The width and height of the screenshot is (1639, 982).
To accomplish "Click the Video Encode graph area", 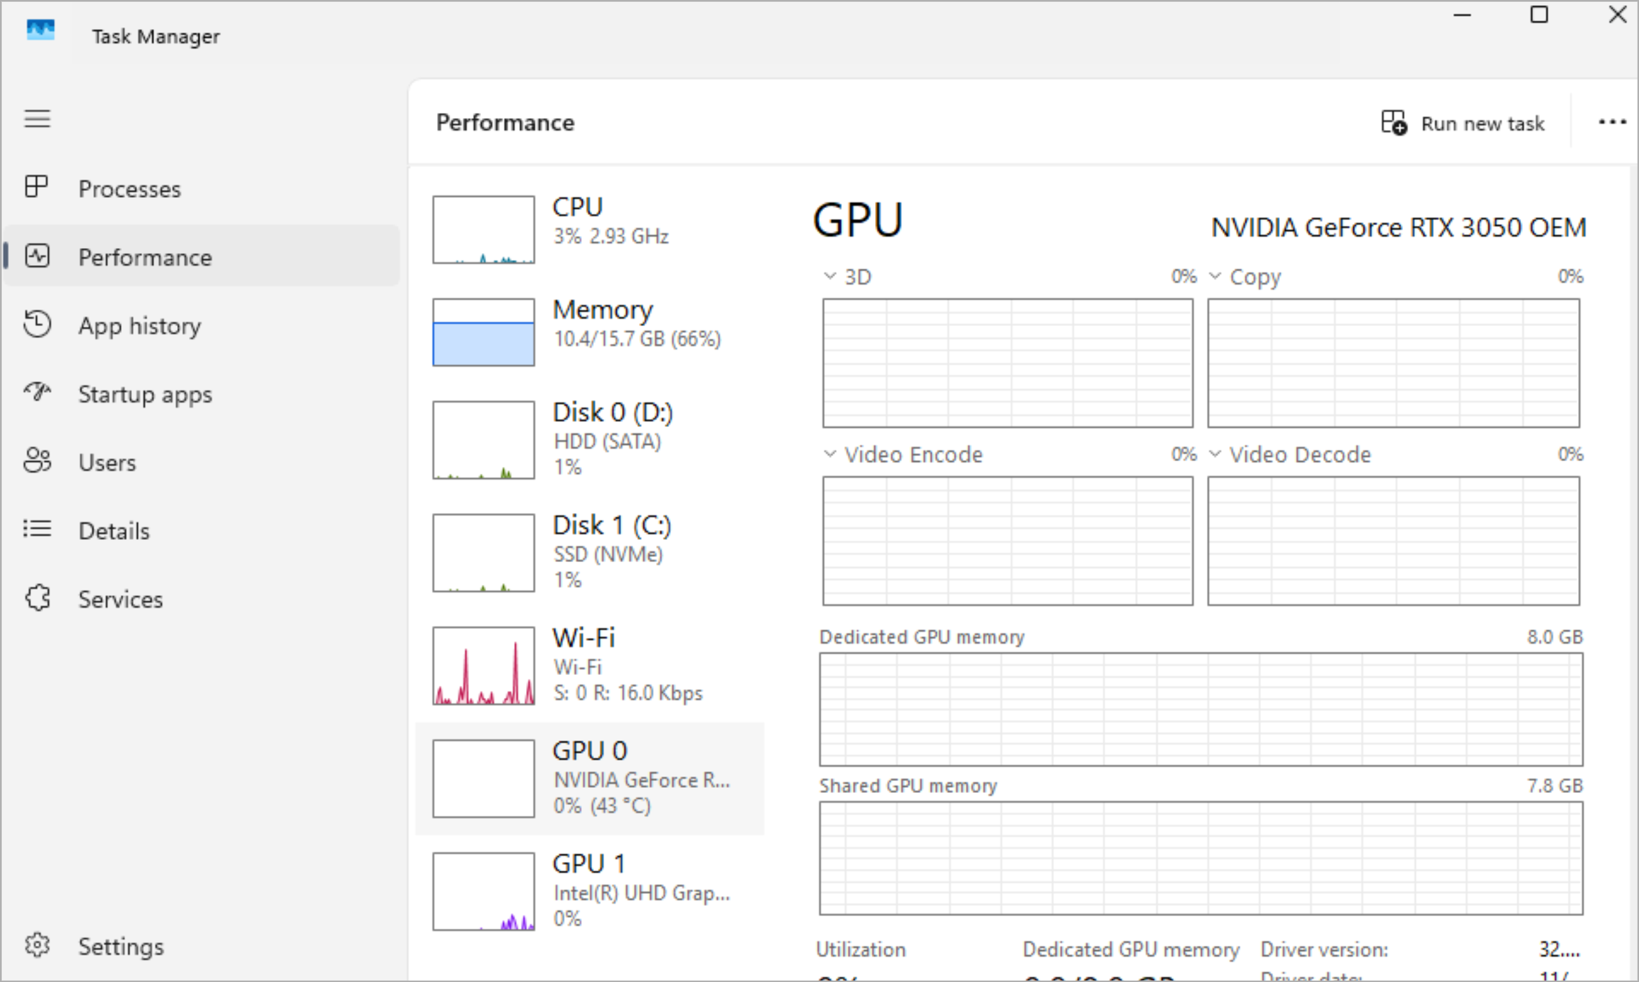I will 1008,540.
